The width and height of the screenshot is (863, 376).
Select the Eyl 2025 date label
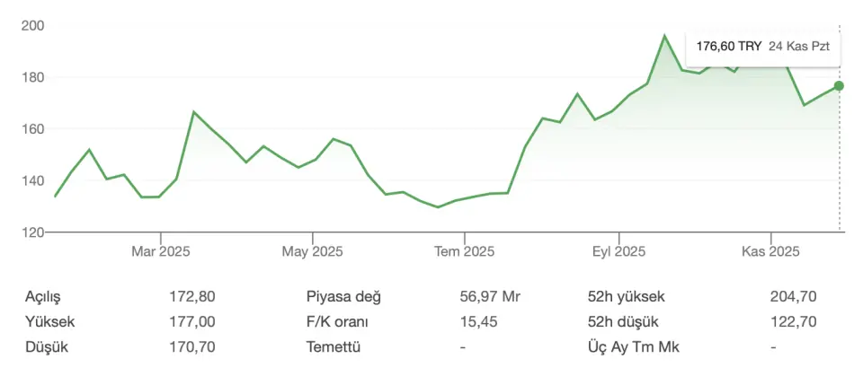tap(618, 251)
